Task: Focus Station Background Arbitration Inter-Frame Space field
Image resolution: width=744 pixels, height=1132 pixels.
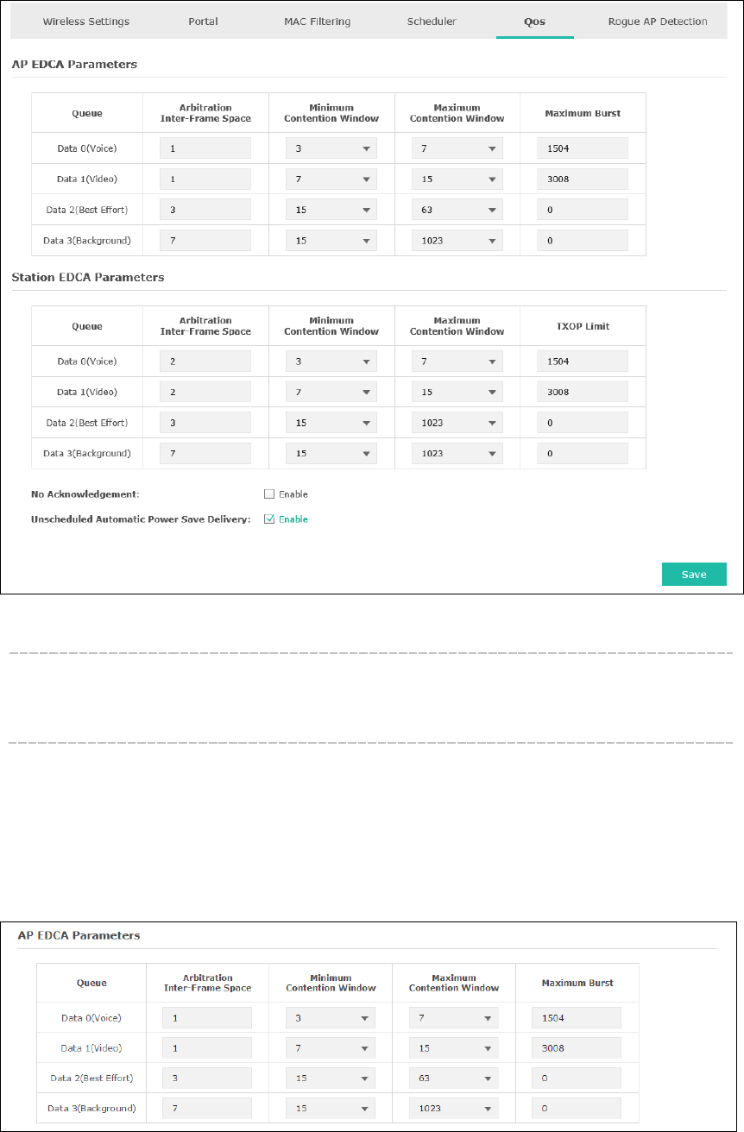Action: [205, 453]
